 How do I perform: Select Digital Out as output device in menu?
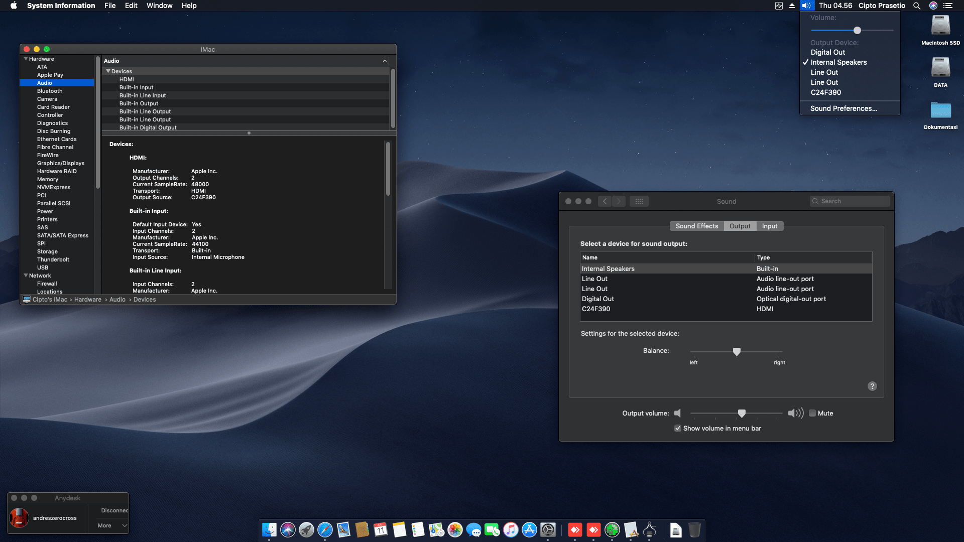(x=827, y=52)
